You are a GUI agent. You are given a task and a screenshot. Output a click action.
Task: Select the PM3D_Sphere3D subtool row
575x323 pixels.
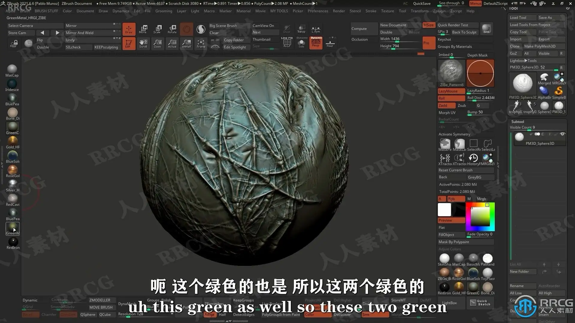pos(540,139)
